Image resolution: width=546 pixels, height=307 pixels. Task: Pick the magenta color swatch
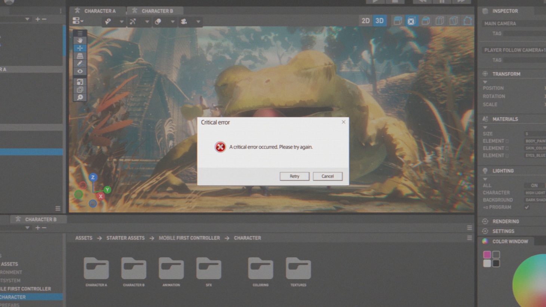[487, 255]
